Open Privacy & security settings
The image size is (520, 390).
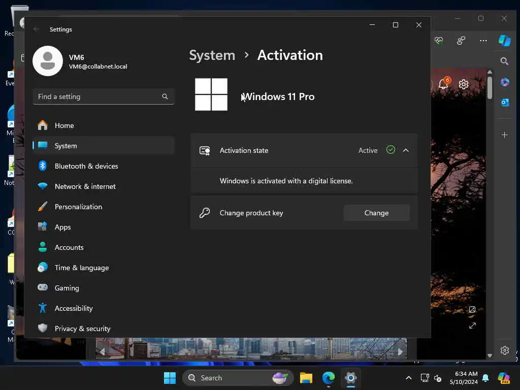(104, 329)
